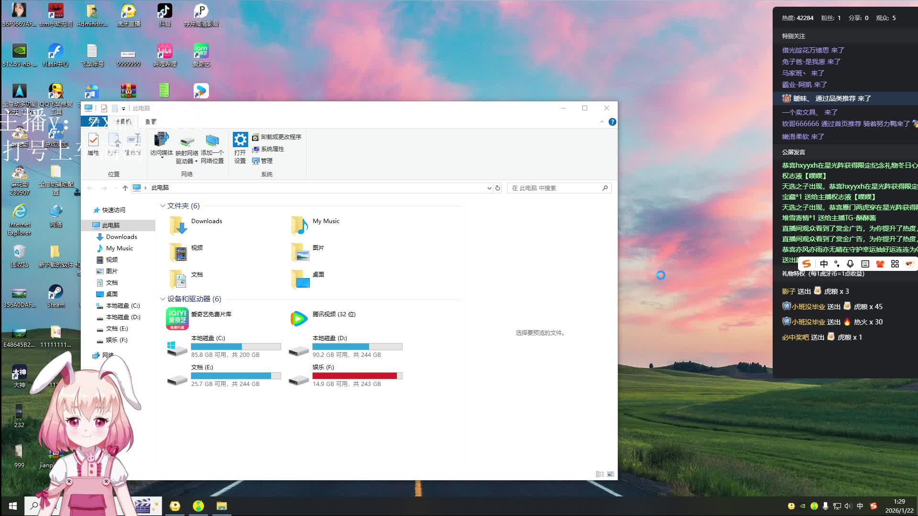Switch to the 查看 ribbon tab
This screenshot has width=918, height=516.
151,122
